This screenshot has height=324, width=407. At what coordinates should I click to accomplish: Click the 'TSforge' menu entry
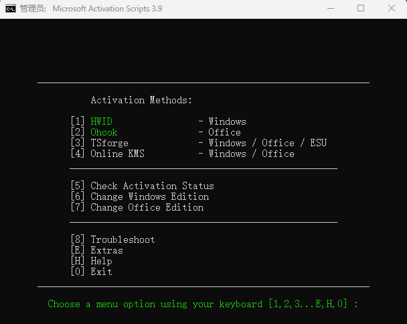(109, 143)
